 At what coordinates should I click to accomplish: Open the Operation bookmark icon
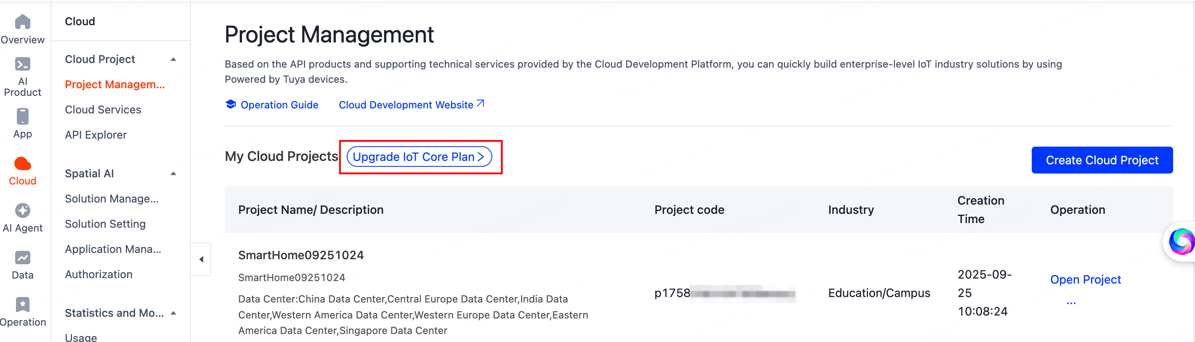(22, 305)
